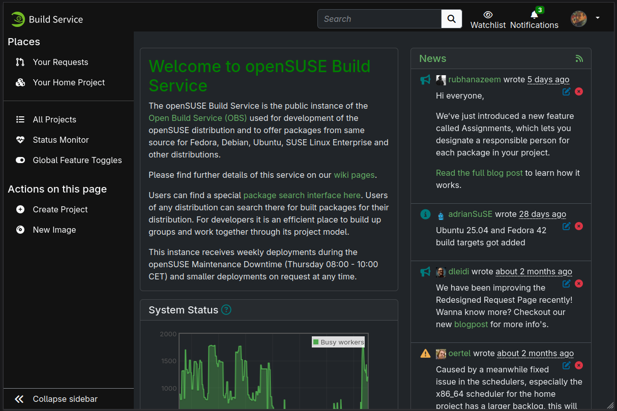
Task: Click the System Status help question icon
Action: 226,310
